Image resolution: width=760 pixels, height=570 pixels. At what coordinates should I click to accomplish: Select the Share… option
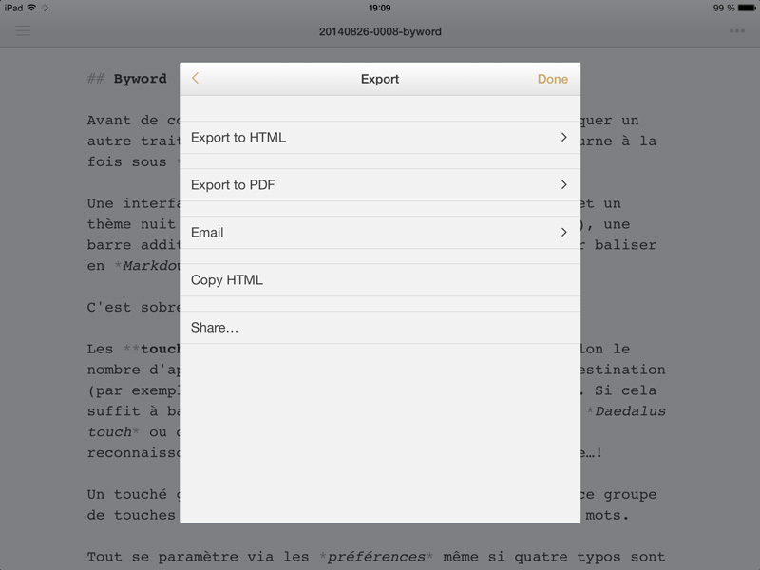coord(380,327)
